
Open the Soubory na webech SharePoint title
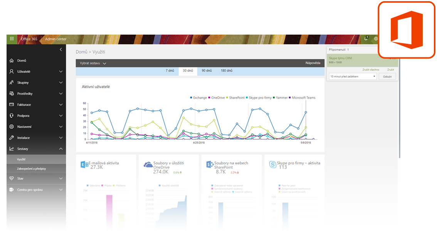[x=231, y=165]
